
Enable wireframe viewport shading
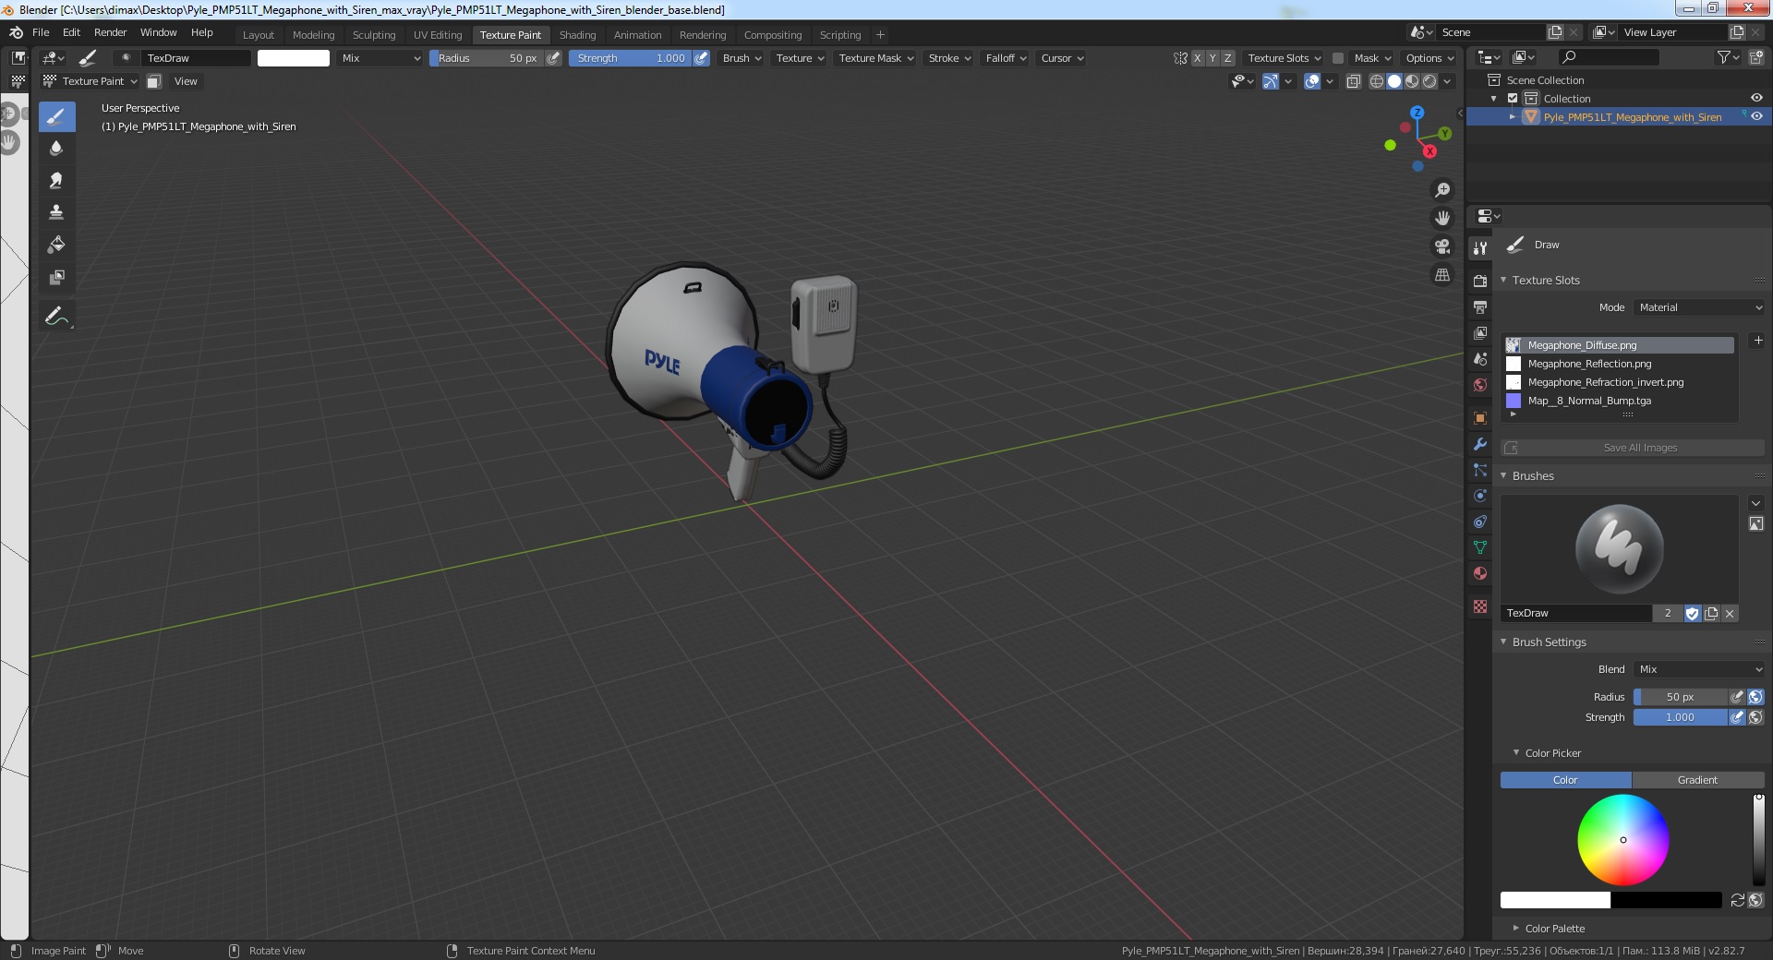tap(1377, 81)
